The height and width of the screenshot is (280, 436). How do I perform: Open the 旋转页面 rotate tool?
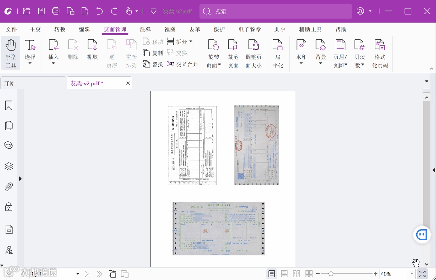[213, 53]
